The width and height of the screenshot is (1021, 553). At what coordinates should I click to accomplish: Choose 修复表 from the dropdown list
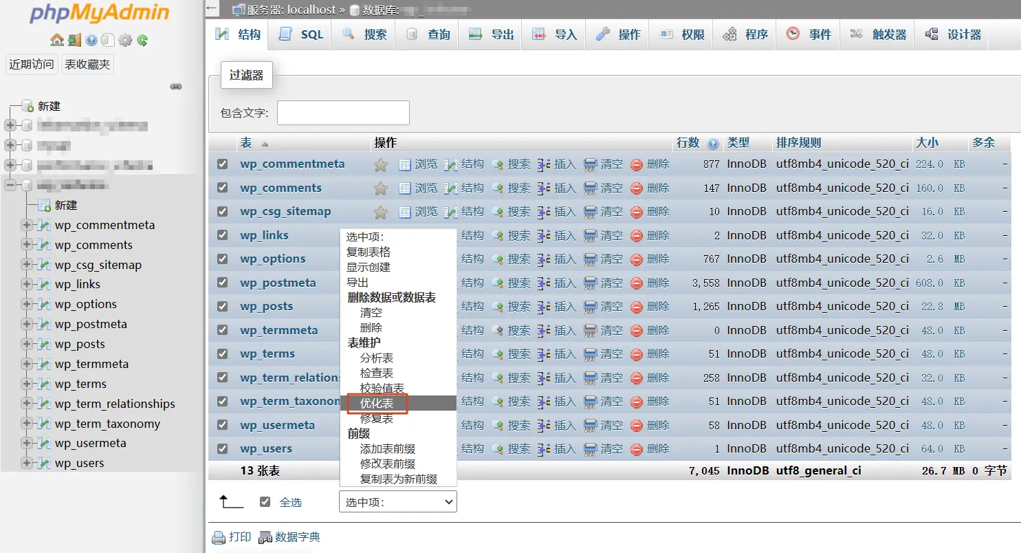[398, 418]
